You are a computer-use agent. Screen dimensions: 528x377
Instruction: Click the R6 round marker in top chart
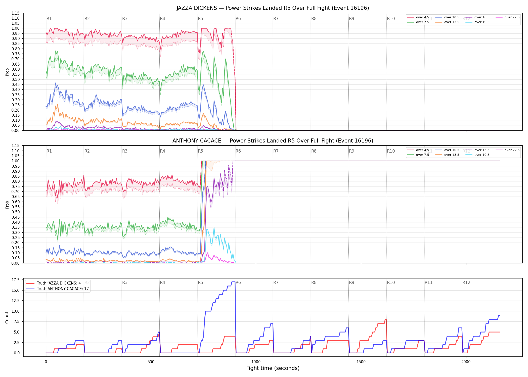click(x=238, y=19)
